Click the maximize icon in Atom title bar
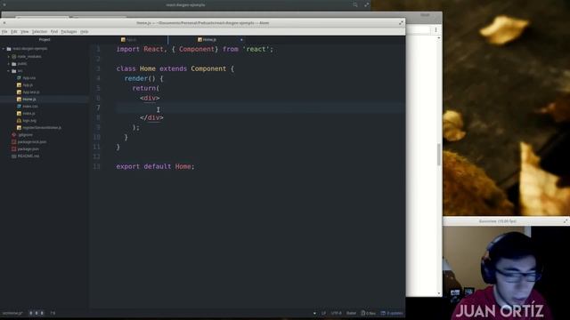This screenshot has width=570, height=320. point(401,23)
